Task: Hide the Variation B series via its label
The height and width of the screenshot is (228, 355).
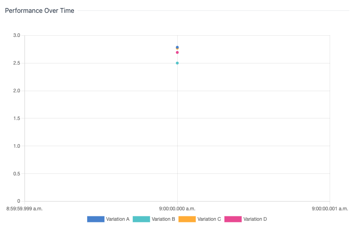Action: point(163,219)
